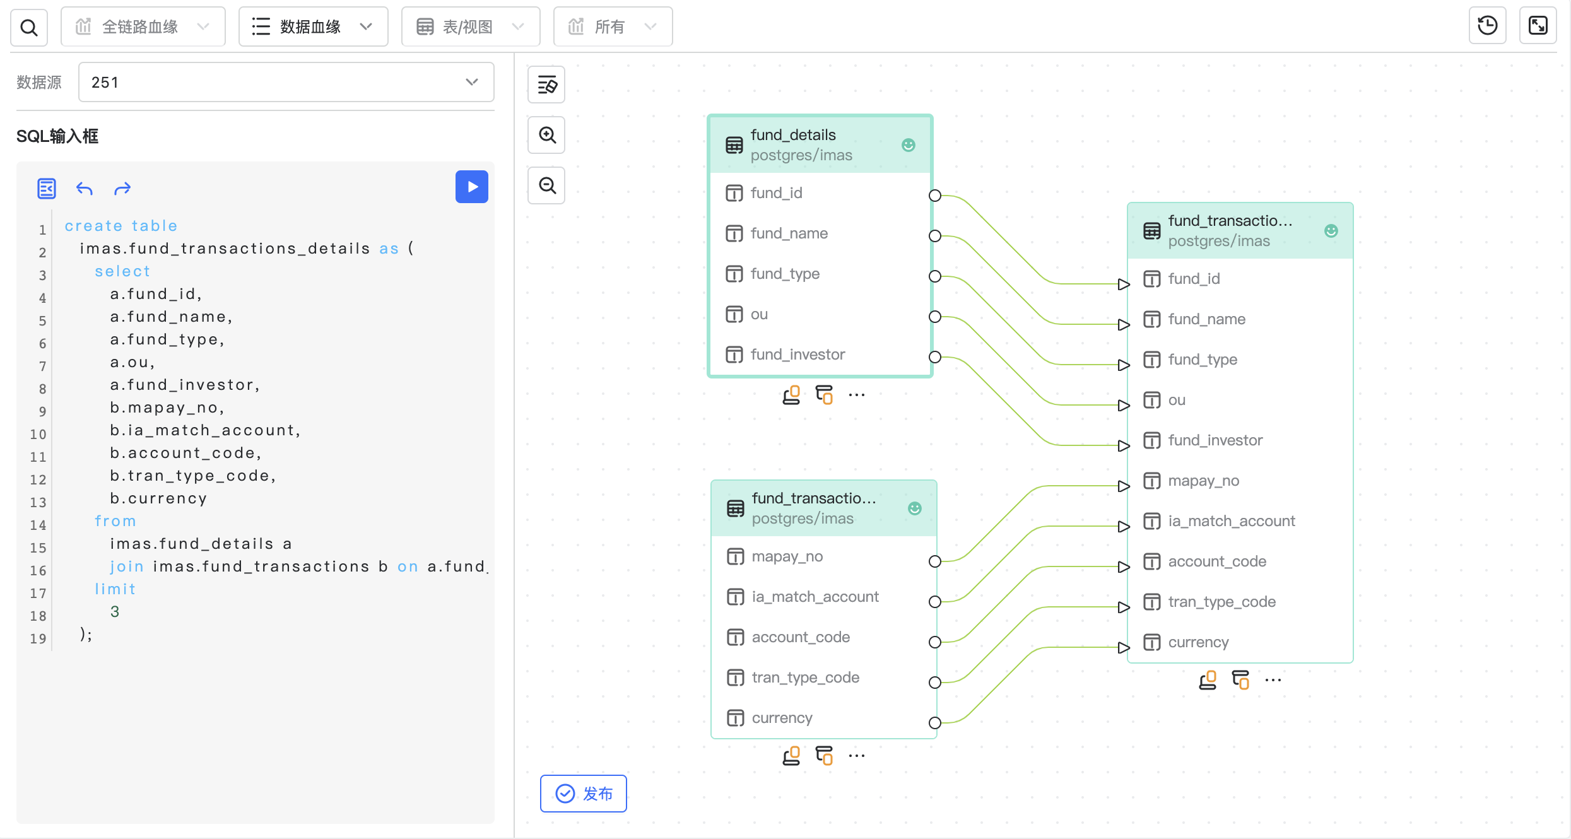Select fund_type column in target table
1571x839 pixels.
click(x=1240, y=360)
